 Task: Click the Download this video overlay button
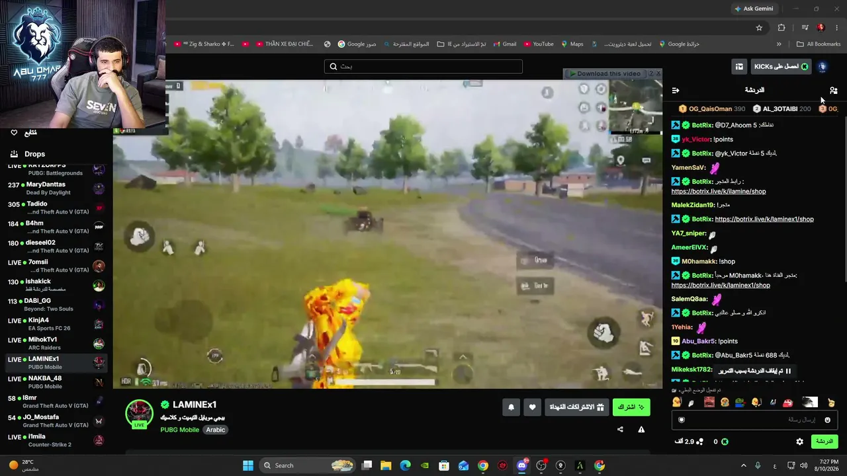point(608,73)
